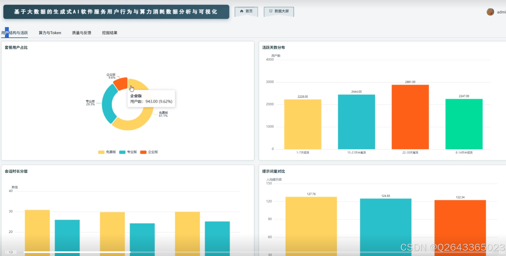506x256 pixels.
Task: Click the screen icon in 数据大屏 button
Action: pos(271,11)
